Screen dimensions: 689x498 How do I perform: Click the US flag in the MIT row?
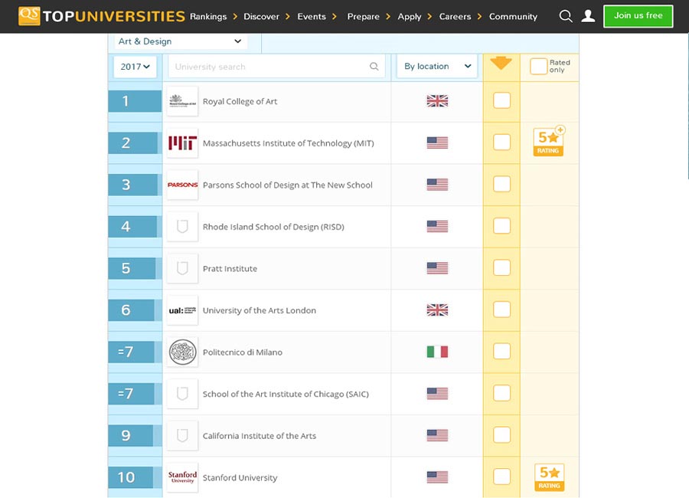tap(437, 143)
